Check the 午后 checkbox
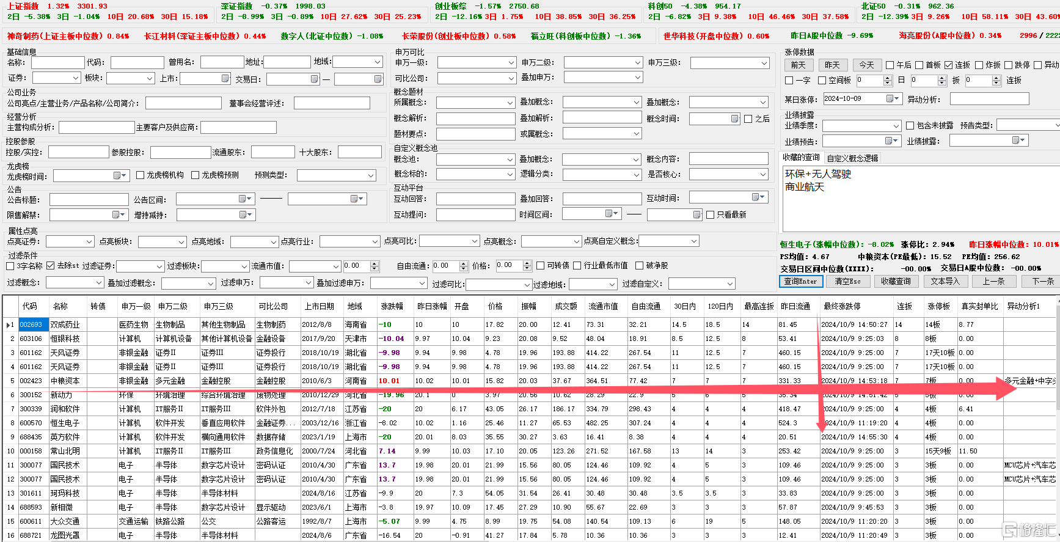 tap(890, 65)
